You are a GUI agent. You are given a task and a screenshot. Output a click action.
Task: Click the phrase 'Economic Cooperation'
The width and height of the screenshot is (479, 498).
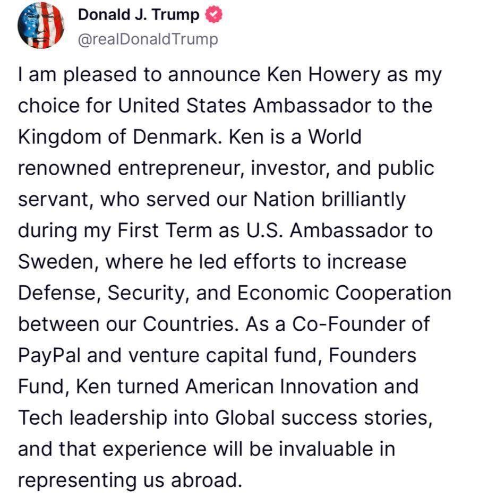344,293
